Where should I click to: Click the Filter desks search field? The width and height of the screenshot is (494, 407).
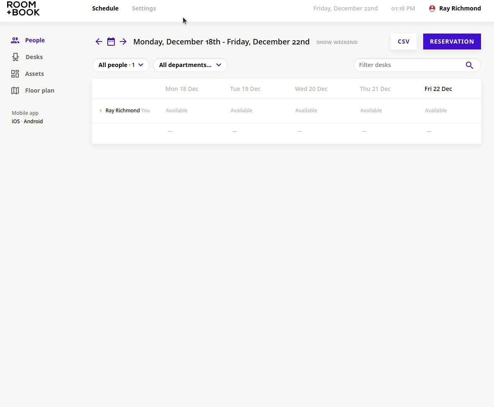tap(417, 65)
